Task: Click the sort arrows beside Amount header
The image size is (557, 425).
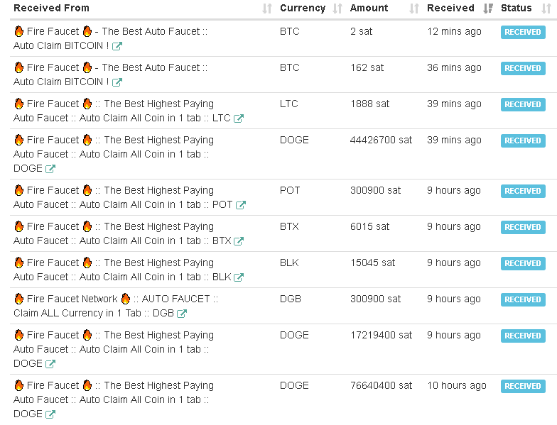Action: (x=414, y=9)
